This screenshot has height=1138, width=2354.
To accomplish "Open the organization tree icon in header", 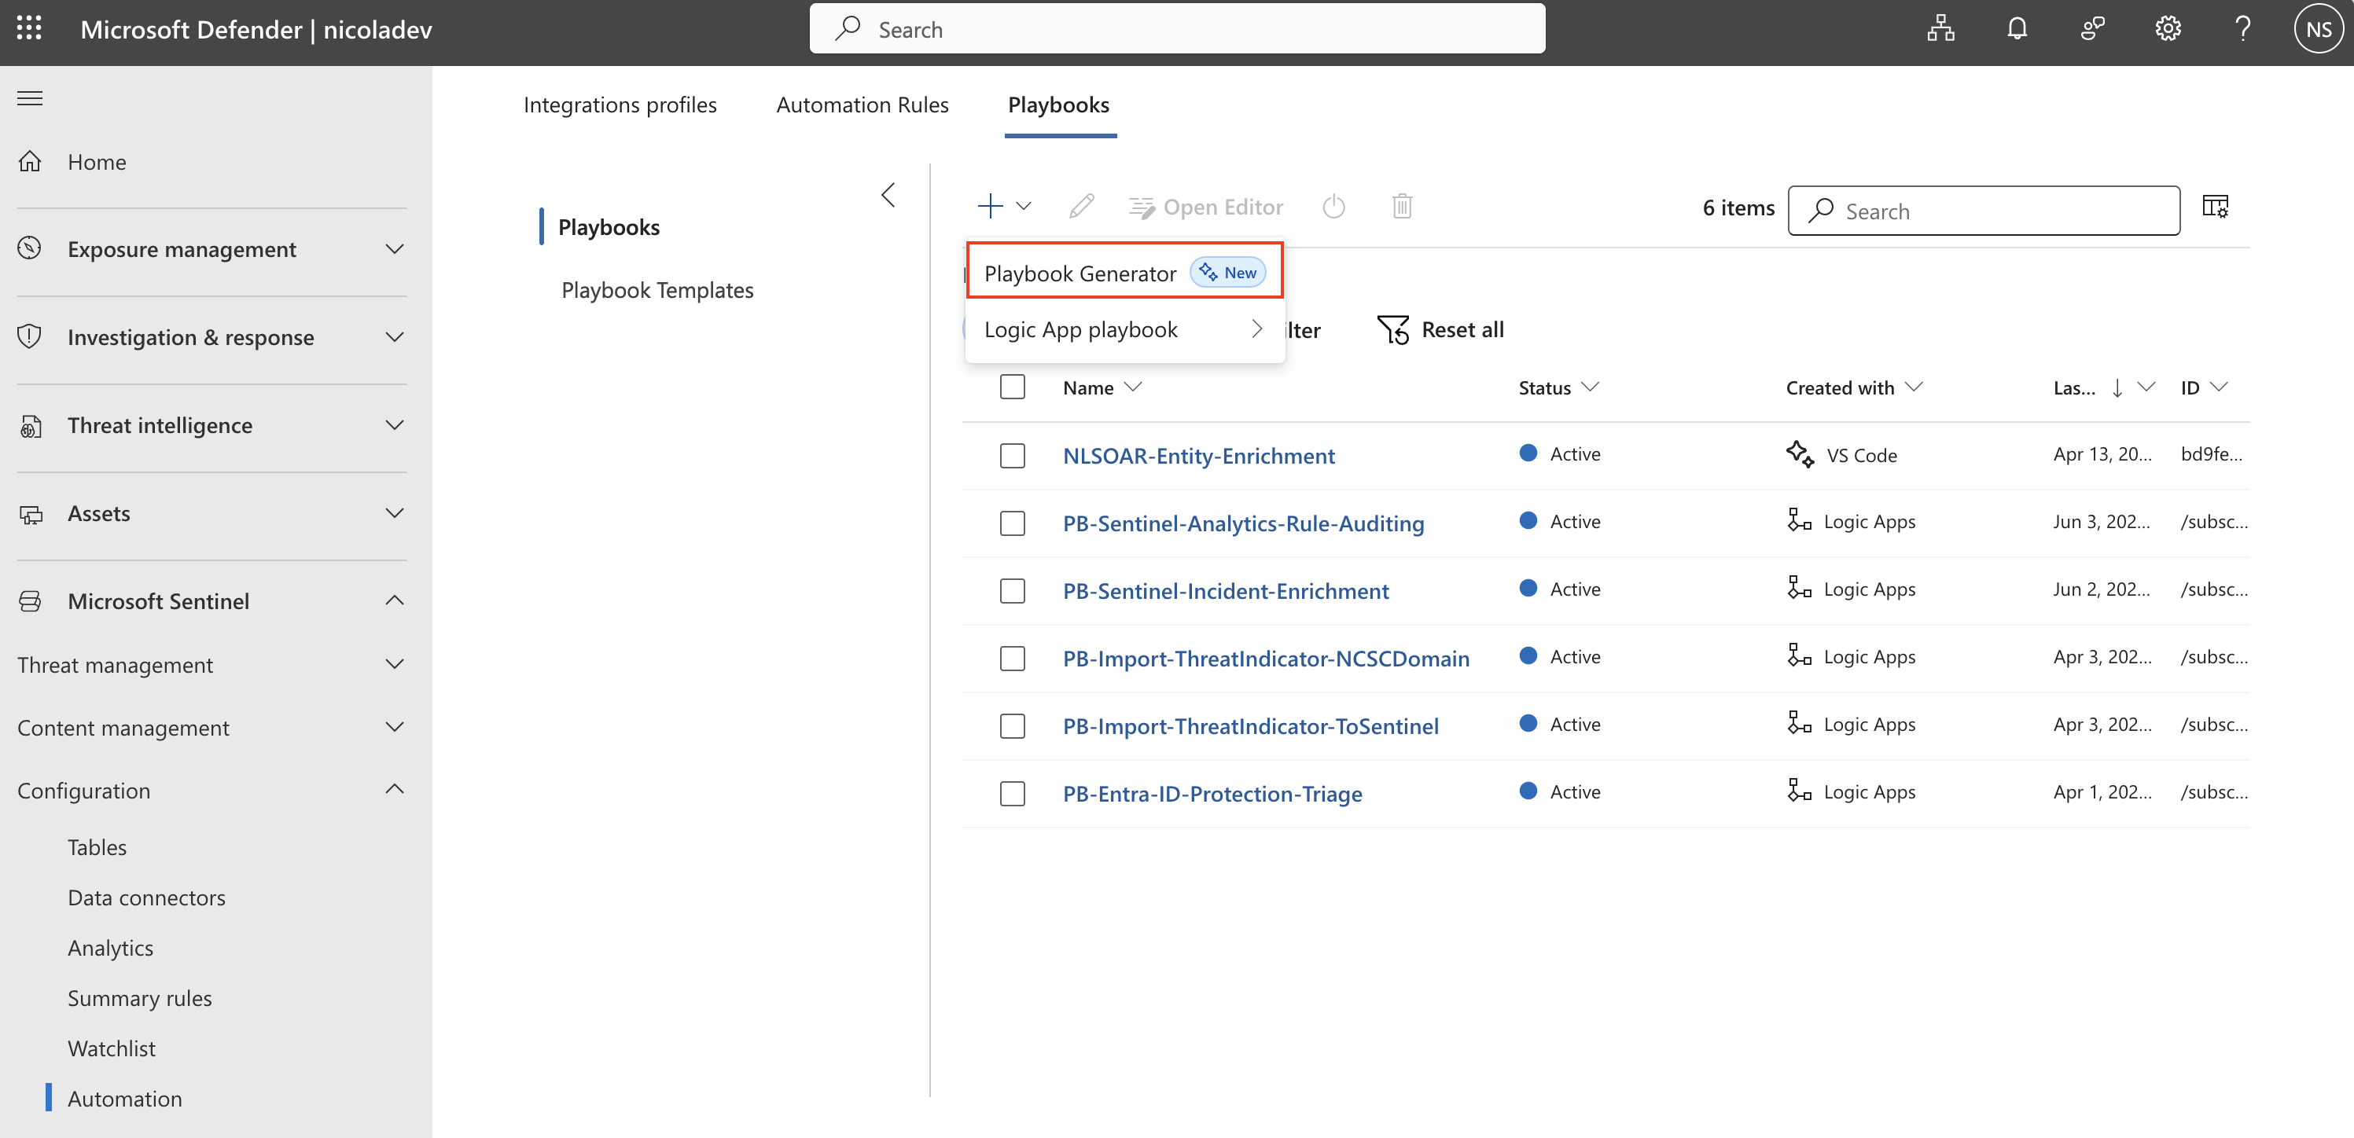I will pos(1941,29).
